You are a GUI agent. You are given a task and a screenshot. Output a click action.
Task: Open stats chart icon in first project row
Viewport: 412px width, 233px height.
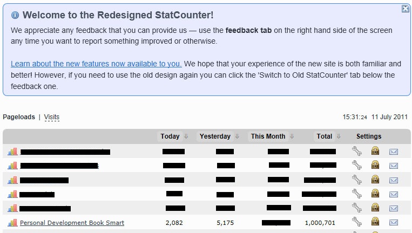click(x=12, y=152)
